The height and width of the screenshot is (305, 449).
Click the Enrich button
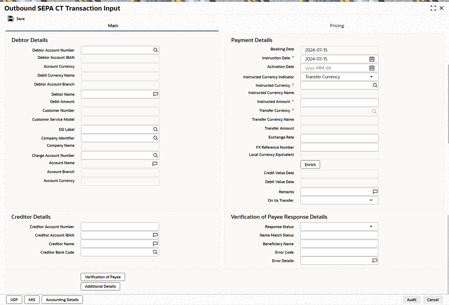point(310,164)
